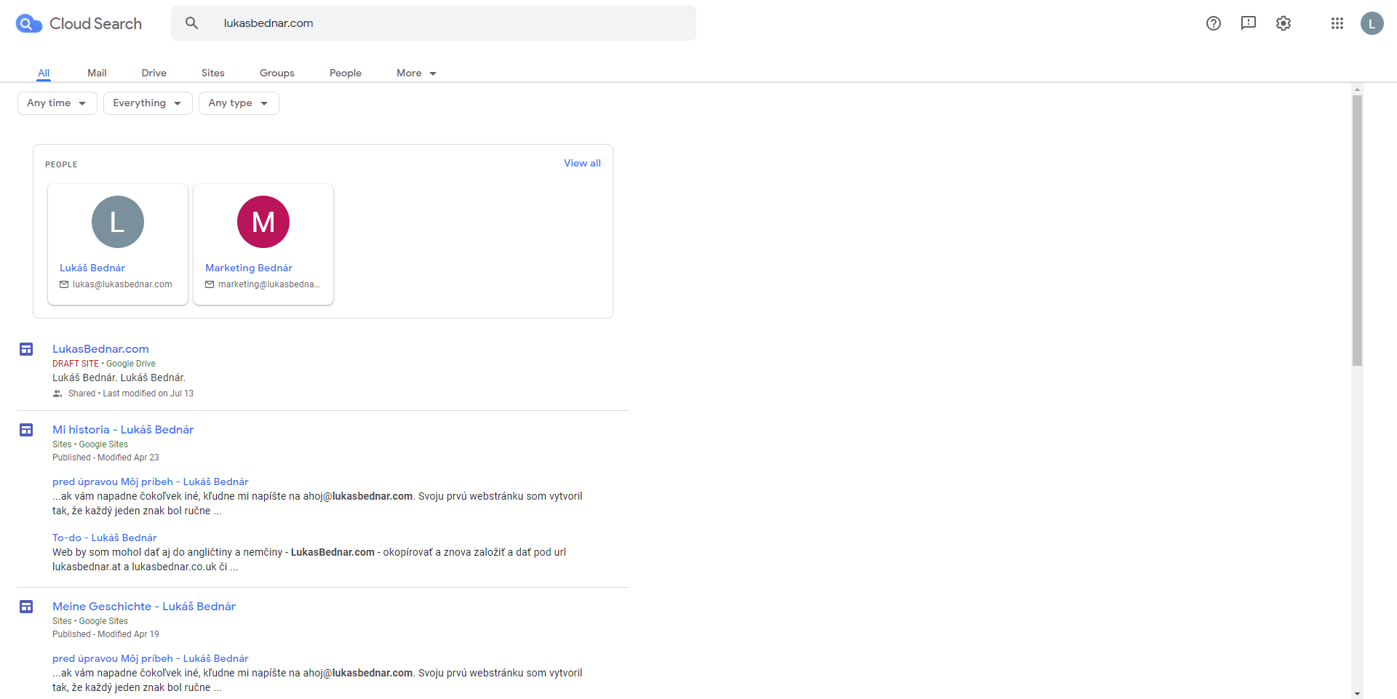Switch to the Sites tab
This screenshot has width=1397, height=699.
(x=213, y=73)
